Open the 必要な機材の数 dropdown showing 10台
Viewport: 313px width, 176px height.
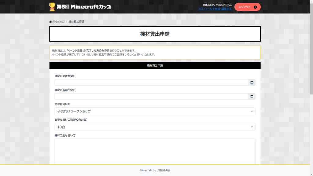151,127
